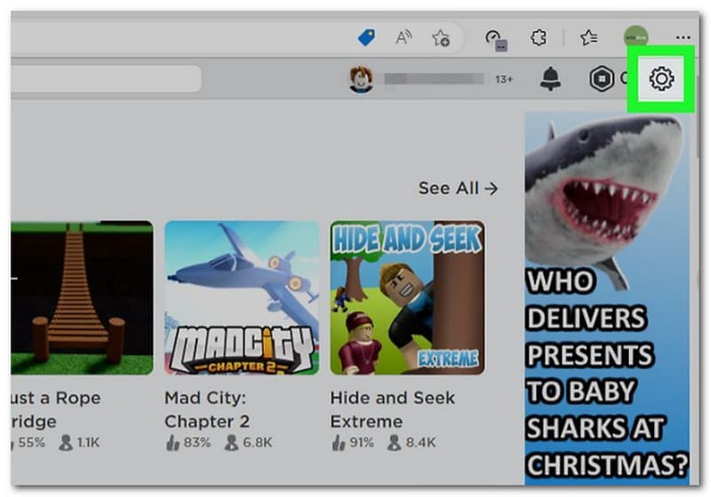Click the Edge shopping price tag icon
Screen dimensions: 711x497
[x=366, y=37]
